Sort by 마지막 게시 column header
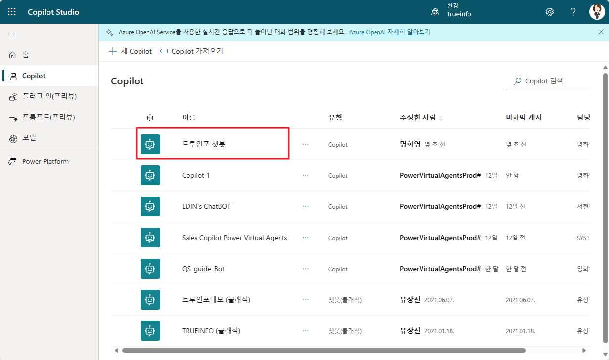609x360 pixels. pyautogui.click(x=523, y=118)
